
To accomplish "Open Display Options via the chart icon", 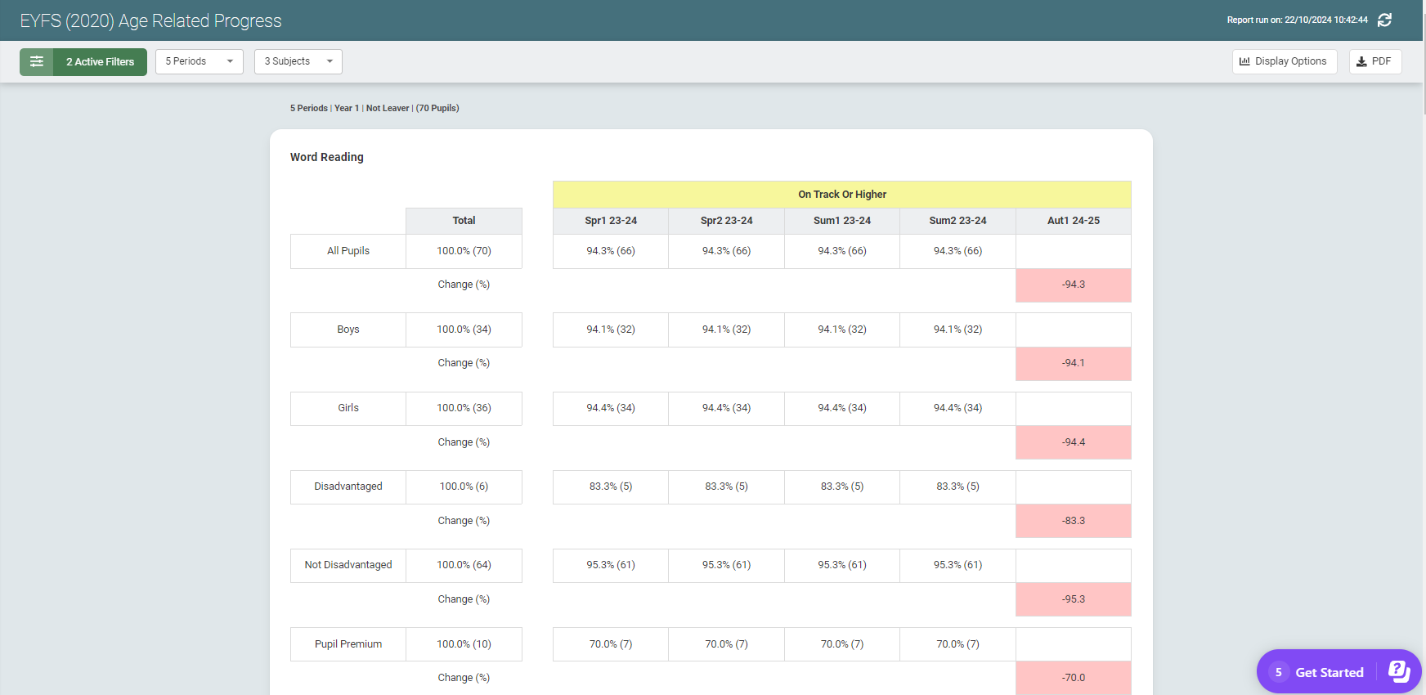I will pos(1244,61).
